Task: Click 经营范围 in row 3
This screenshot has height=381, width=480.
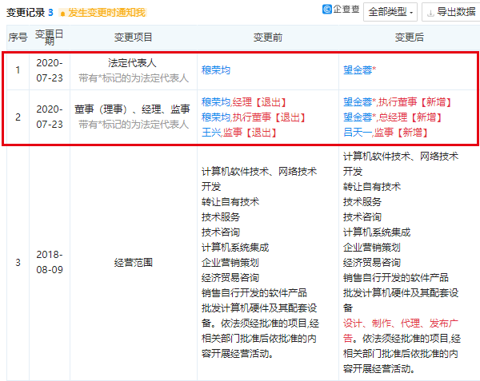Action: (133, 263)
